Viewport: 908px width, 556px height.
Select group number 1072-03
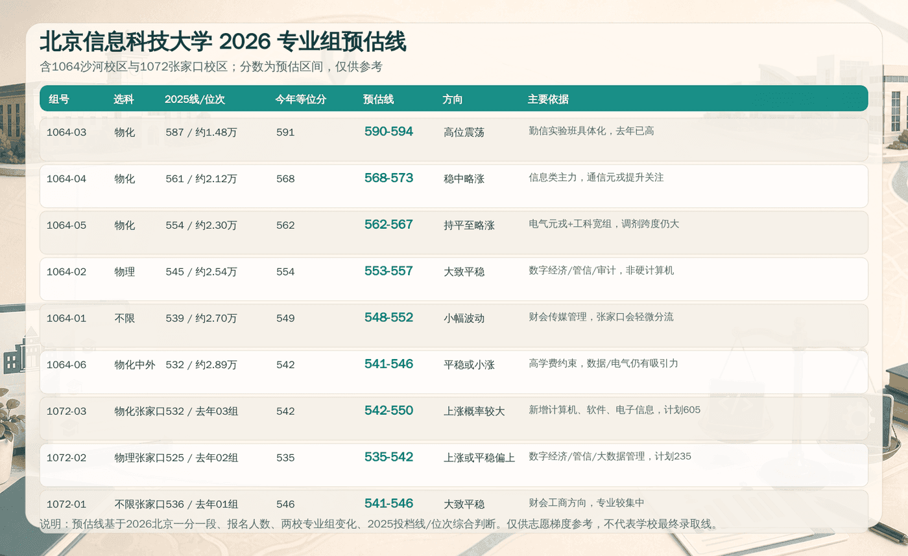(x=66, y=411)
